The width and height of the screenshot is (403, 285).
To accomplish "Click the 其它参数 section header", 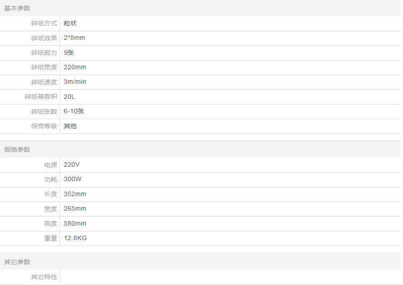I will [x=17, y=262].
